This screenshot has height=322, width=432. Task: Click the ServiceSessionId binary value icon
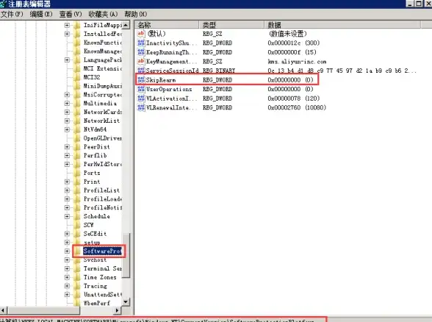click(x=141, y=71)
